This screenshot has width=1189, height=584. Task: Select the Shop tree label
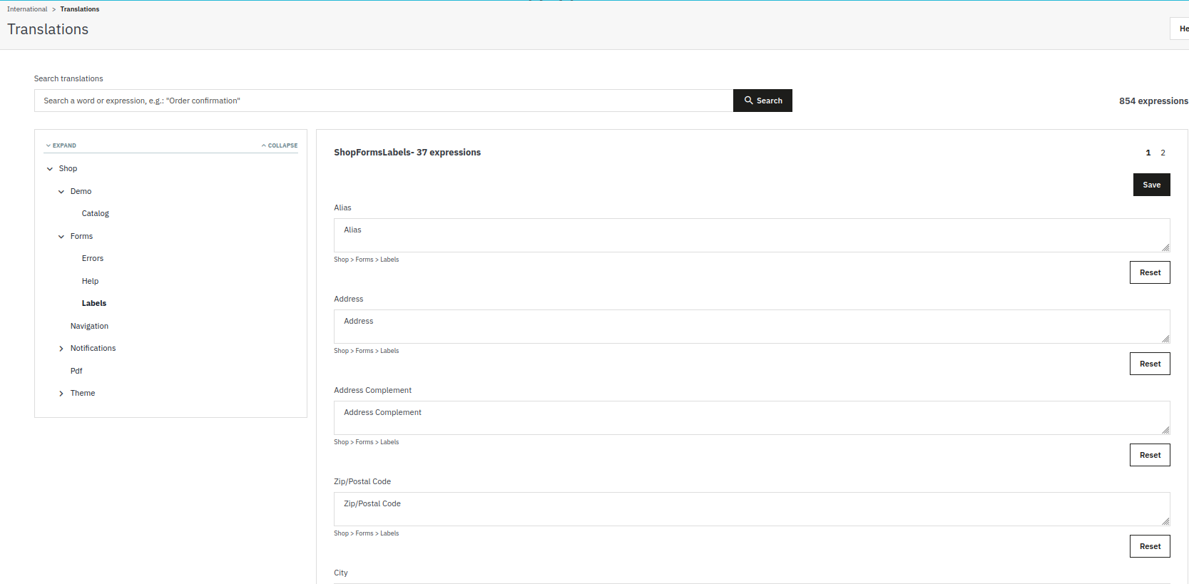[68, 168]
